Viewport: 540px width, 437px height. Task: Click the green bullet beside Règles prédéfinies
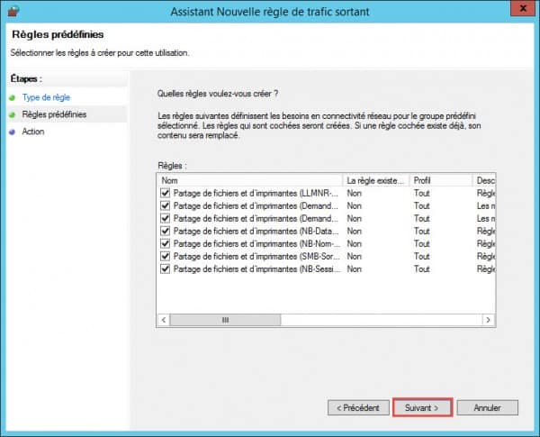(x=12, y=114)
